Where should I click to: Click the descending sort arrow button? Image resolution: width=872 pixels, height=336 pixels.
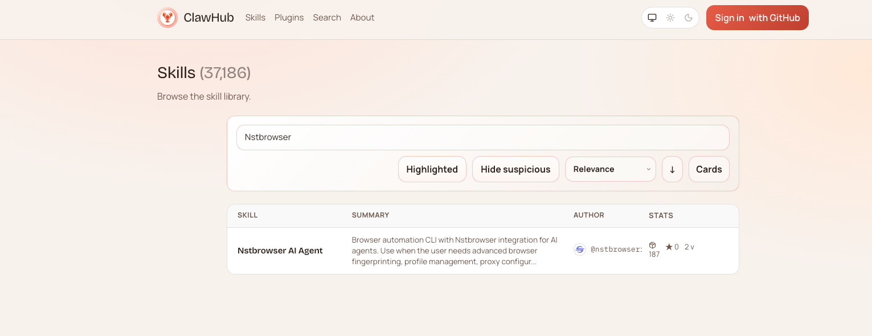click(x=672, y=169)
